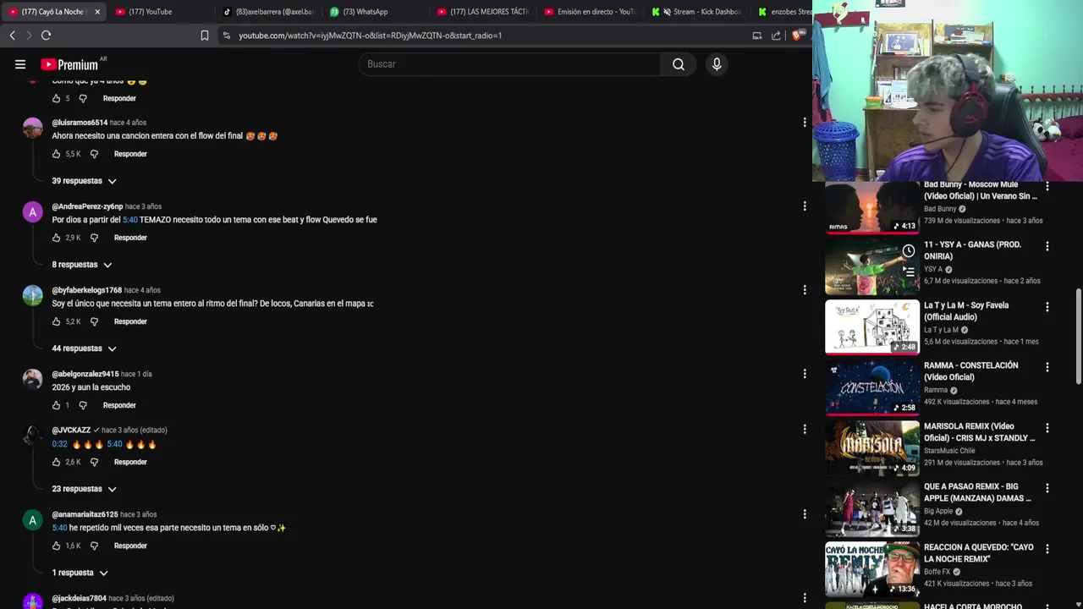Click the search magnifier button
The image size is (1083, 609).
click(679, 64)
